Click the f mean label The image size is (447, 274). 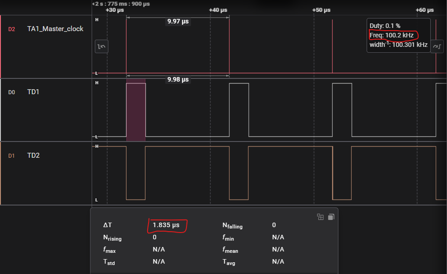coord(230,250)
